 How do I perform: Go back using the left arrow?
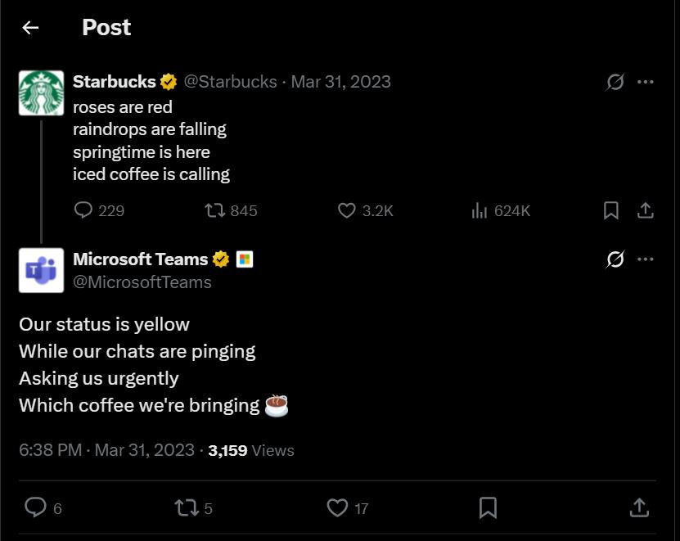tap(30, 28)
